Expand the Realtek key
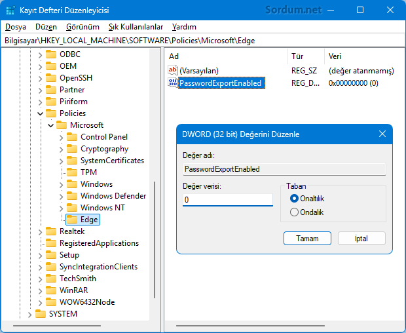406x333 pixels. click(x=40, y=231)
